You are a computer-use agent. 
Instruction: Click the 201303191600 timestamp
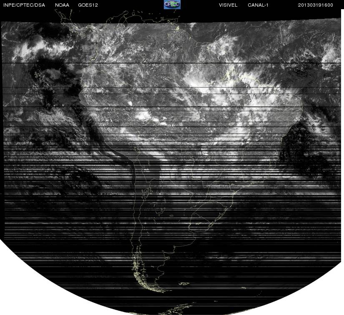(x=316, y=5)
